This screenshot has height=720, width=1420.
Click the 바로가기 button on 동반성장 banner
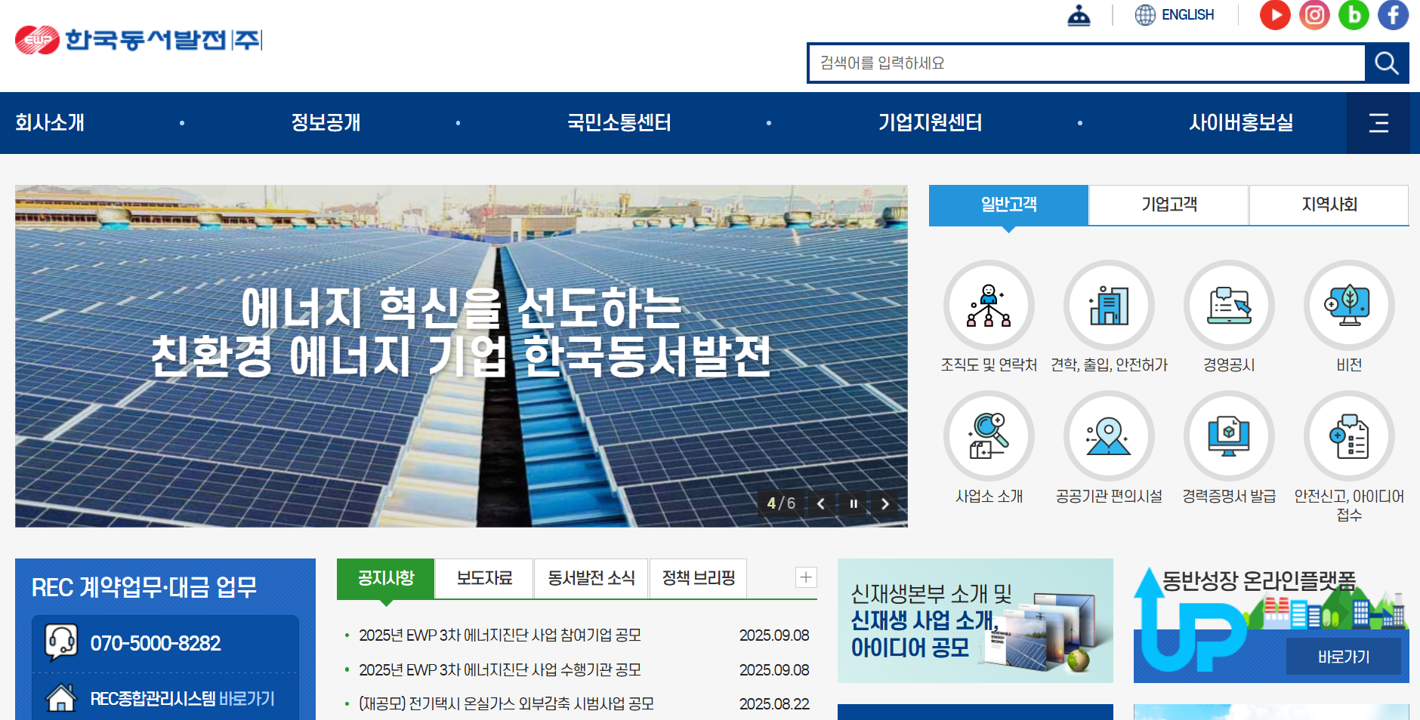click(x=1344, y=657)
